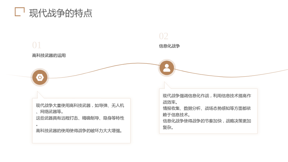Image resolution: width=288 pixels, height=162 pixels.
Task: Select the slide title 现代战争的特点
Action: pos(60,13)
